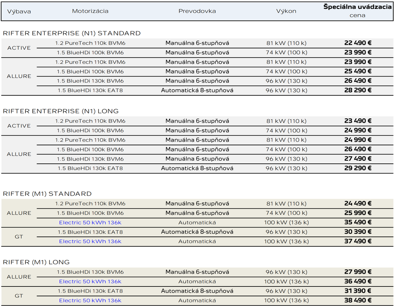Click the 22 490 € price
The width and height of the screenshot is (394, 306).
[x=357, y=43]
